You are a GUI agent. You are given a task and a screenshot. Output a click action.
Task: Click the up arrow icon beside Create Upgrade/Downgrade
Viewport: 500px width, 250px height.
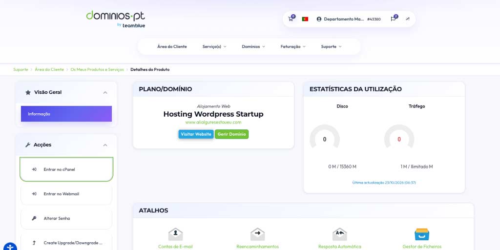pos(34,243)
